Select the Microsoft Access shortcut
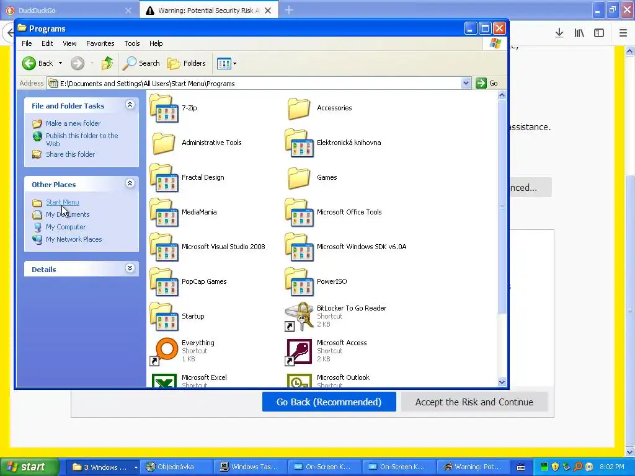Screen dimensions: 635x476 coord(300,352)
